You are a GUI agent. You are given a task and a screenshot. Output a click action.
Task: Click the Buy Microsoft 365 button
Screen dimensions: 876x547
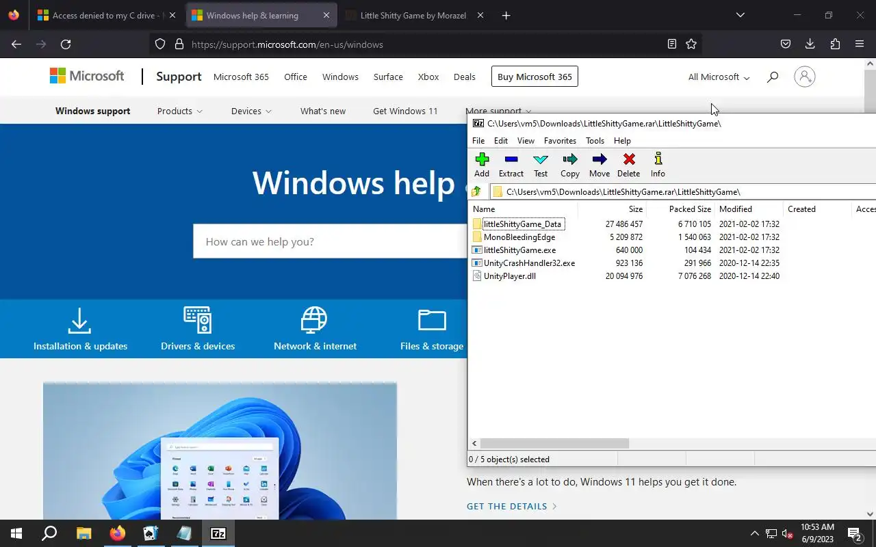534,77
